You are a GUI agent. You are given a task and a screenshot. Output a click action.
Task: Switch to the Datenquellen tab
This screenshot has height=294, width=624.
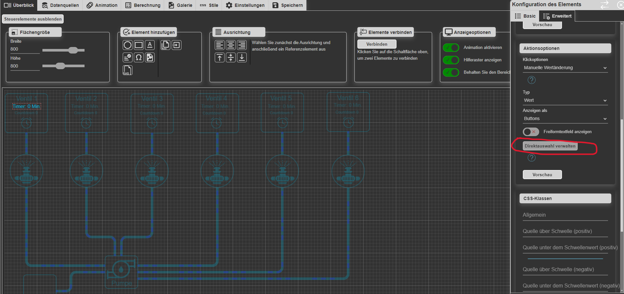[60, 5]
